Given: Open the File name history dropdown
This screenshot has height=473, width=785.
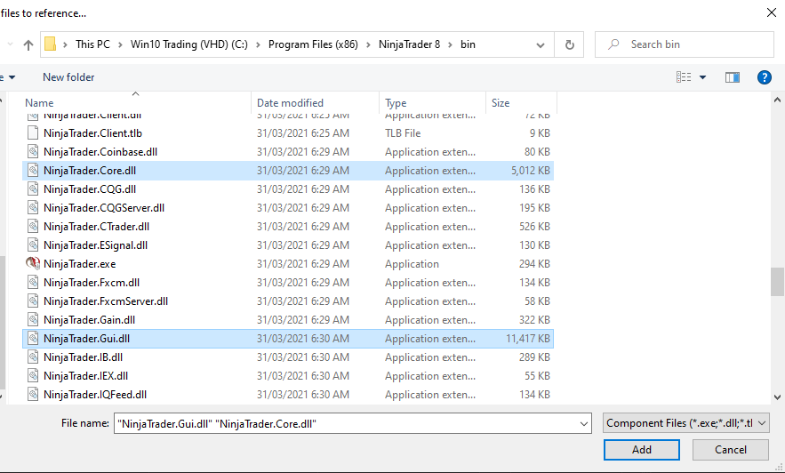Looking at the screenshot, I should click(x=584, y=424).
